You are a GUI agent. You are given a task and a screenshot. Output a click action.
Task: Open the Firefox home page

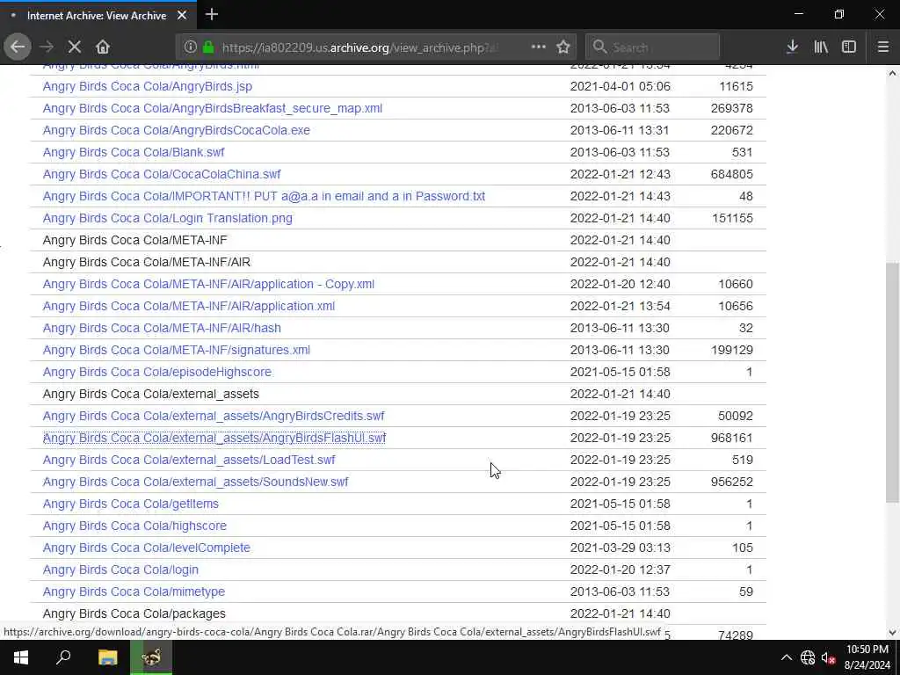[103, 47]
